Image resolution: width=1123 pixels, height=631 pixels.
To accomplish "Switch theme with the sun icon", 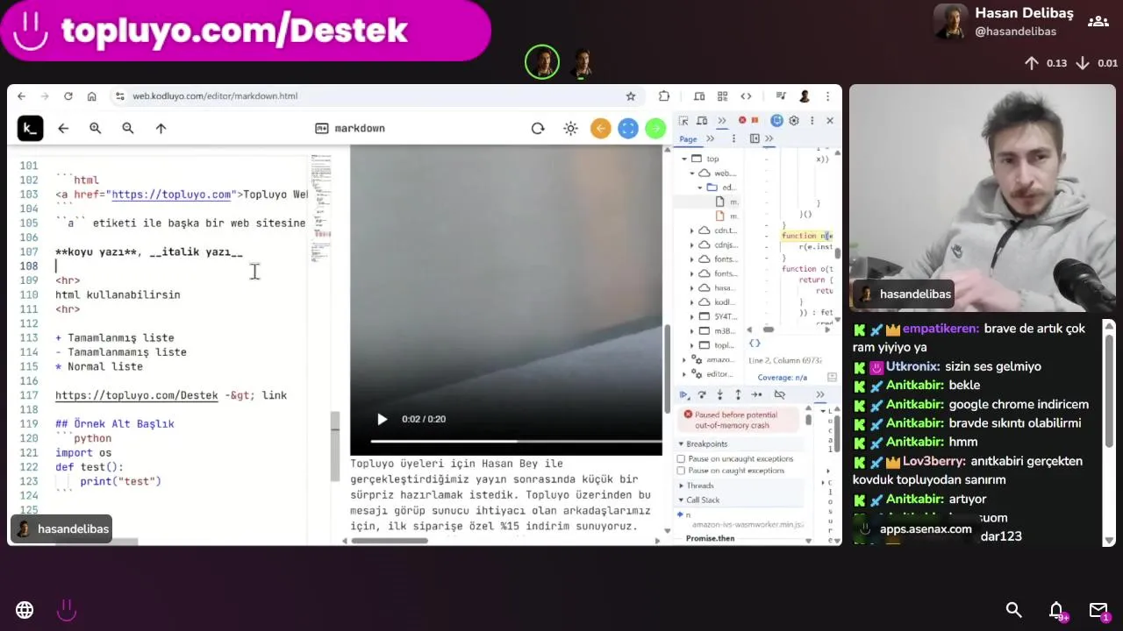I will pyautogui.click(x=571, y=128).
